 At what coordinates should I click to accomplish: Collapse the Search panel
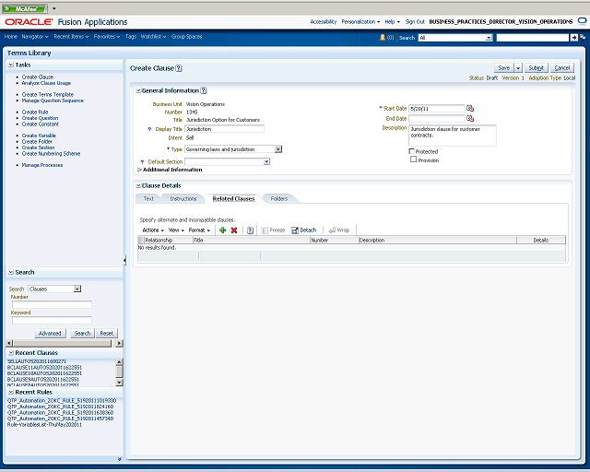click(x=11, y=272)
